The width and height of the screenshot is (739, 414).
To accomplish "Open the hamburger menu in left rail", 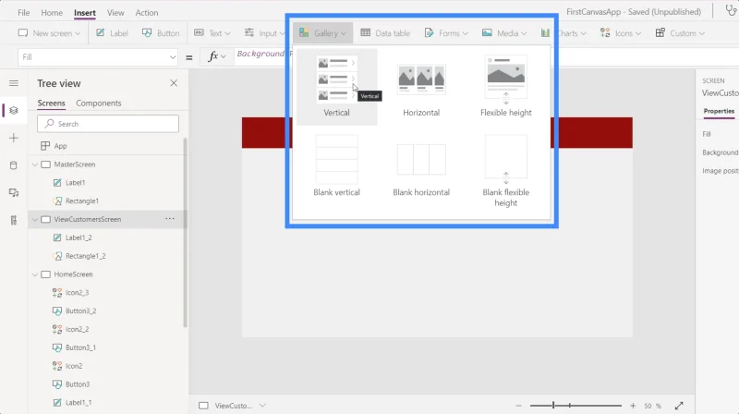I will [x=14, y=83].
